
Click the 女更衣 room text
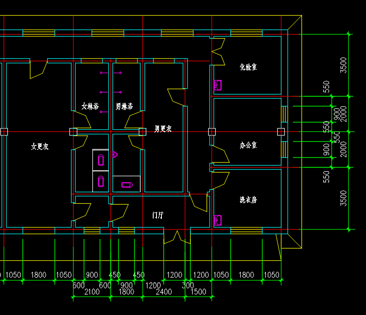[40, 147]
